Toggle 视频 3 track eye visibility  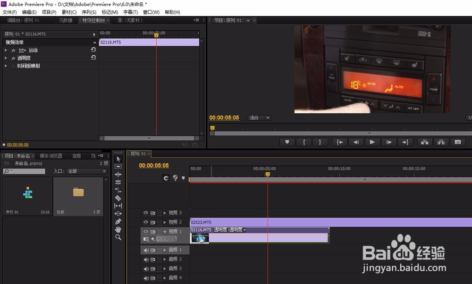[146, 213]
